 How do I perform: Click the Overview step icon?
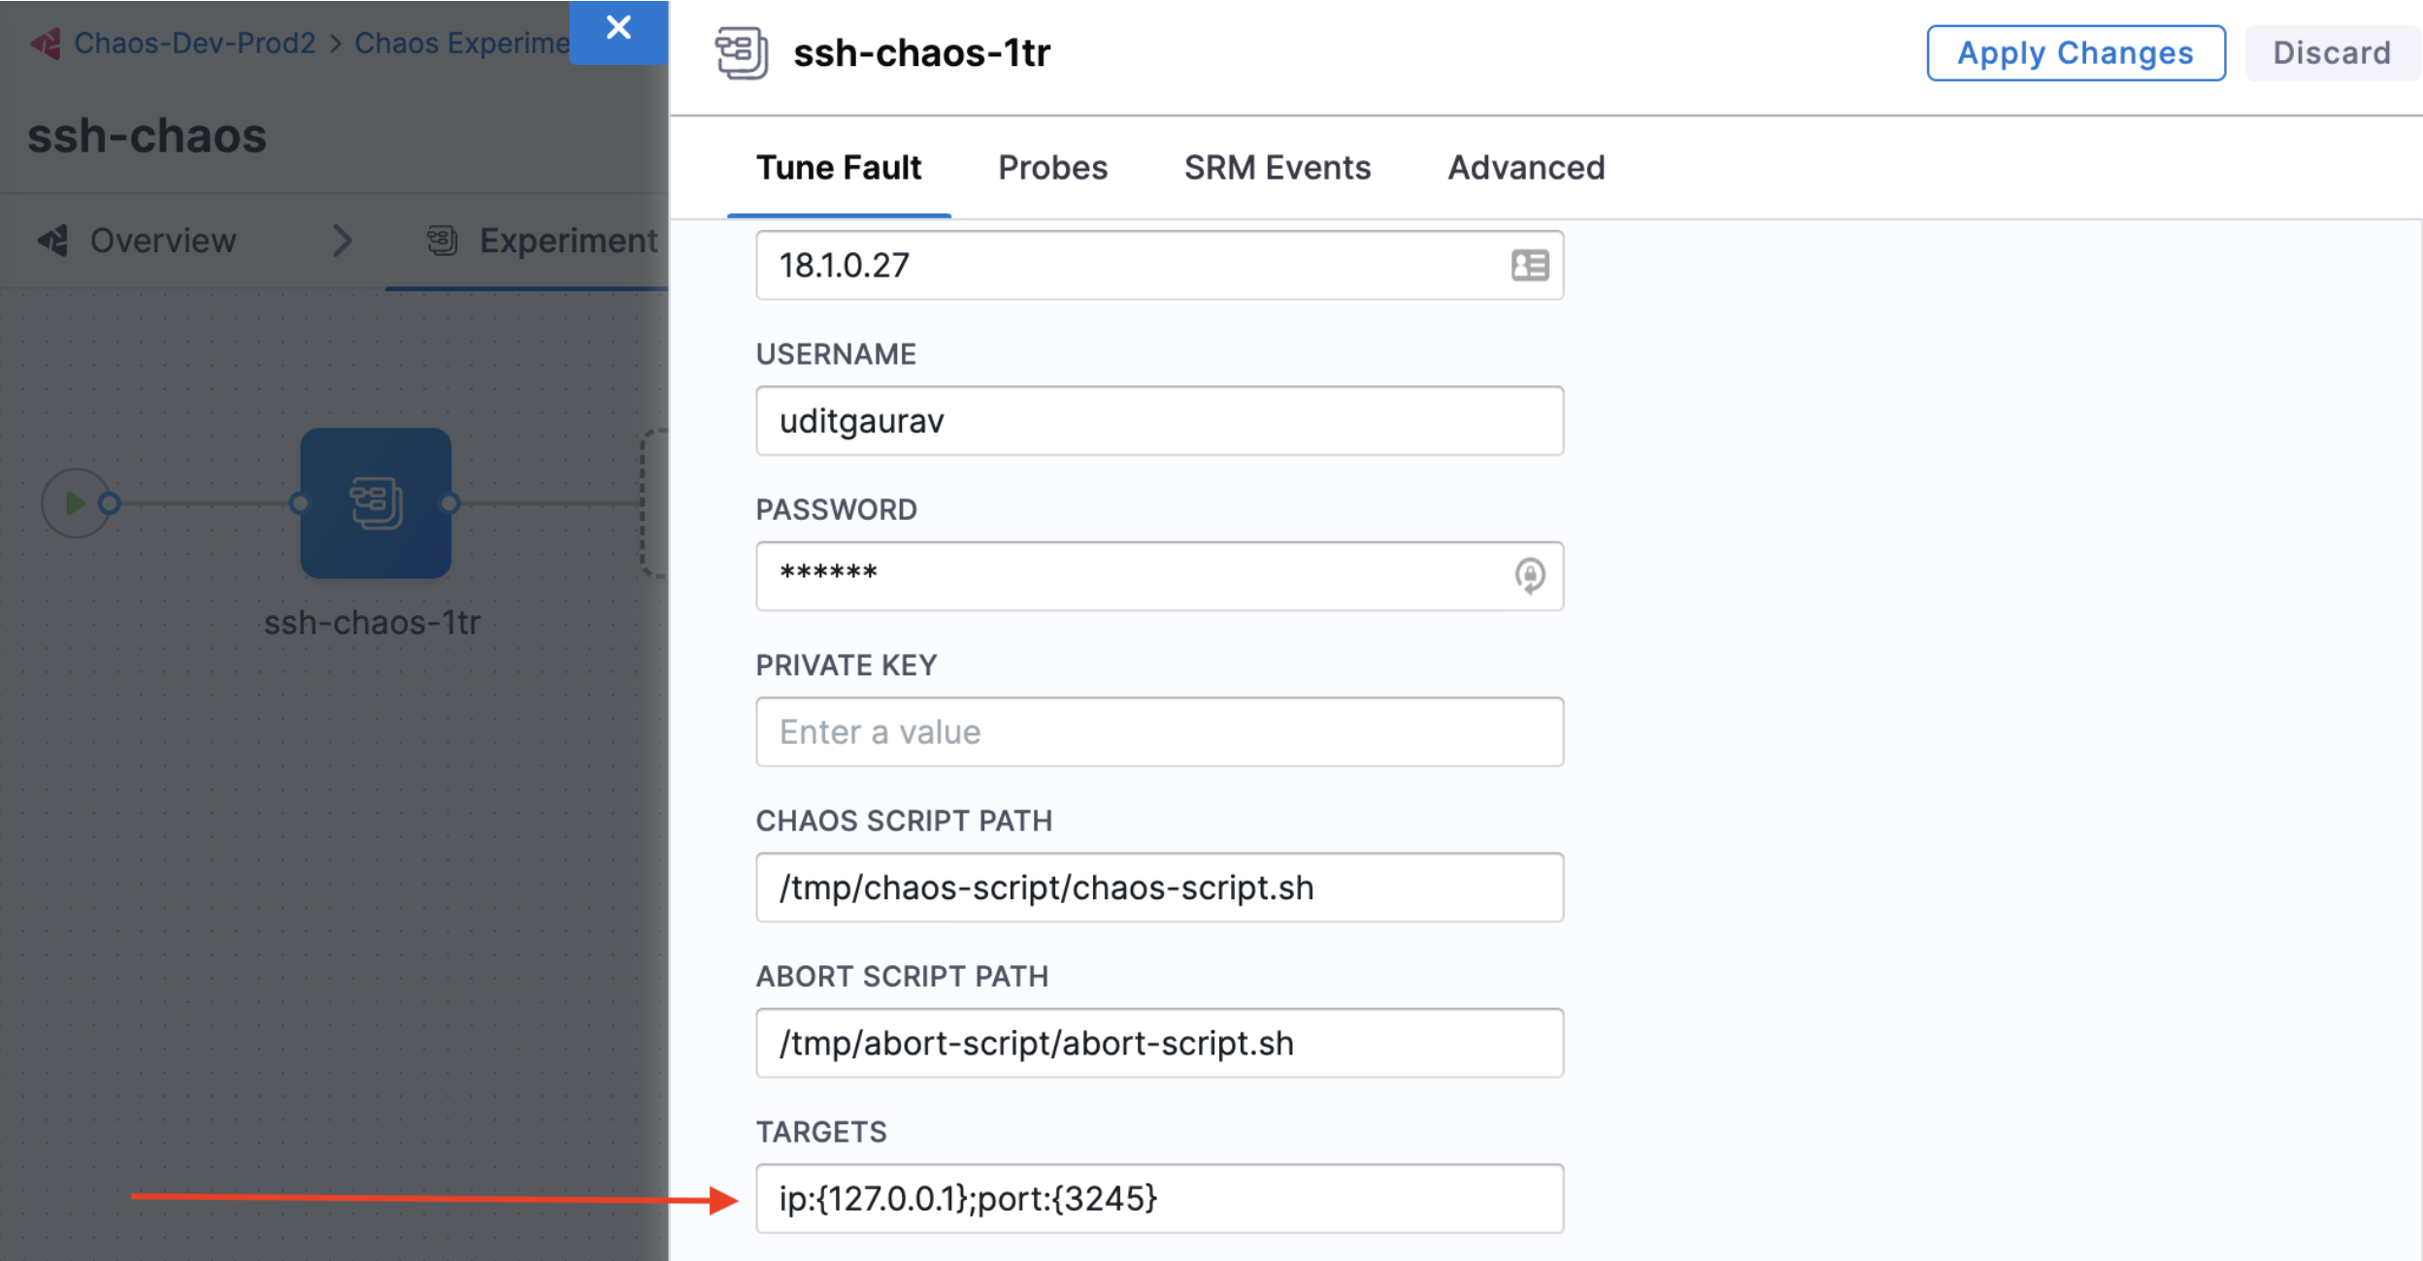[53, 241]
